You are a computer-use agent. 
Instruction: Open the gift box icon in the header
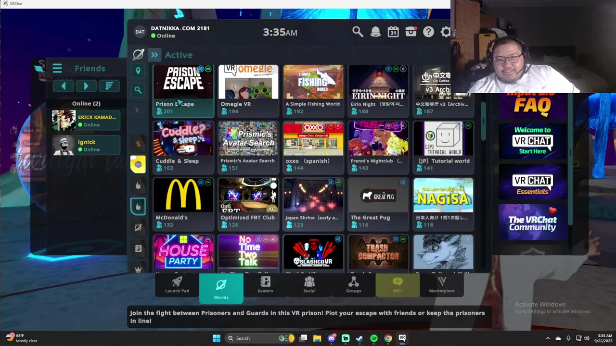(x=411, y=32)
